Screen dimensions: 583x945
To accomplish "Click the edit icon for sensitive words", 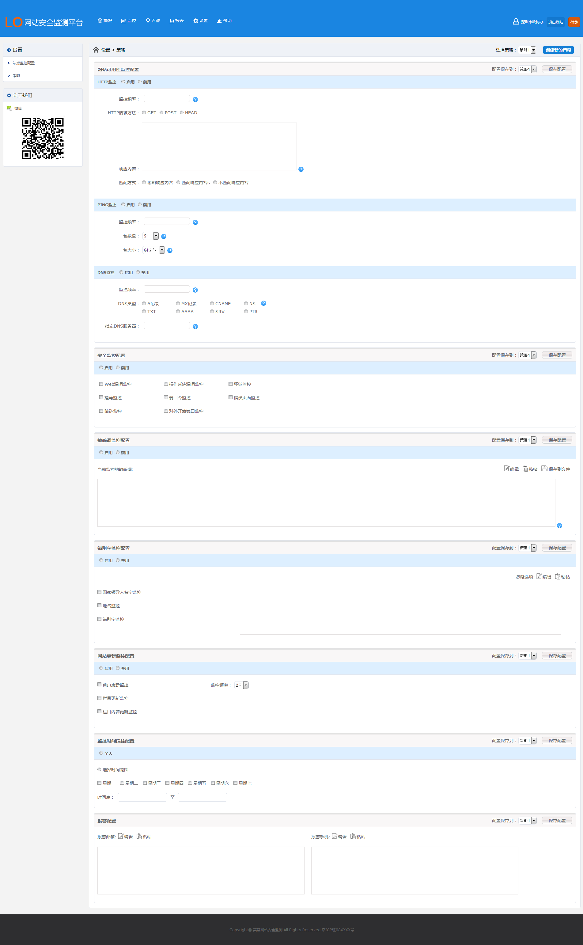I will (x=506, y=469).
